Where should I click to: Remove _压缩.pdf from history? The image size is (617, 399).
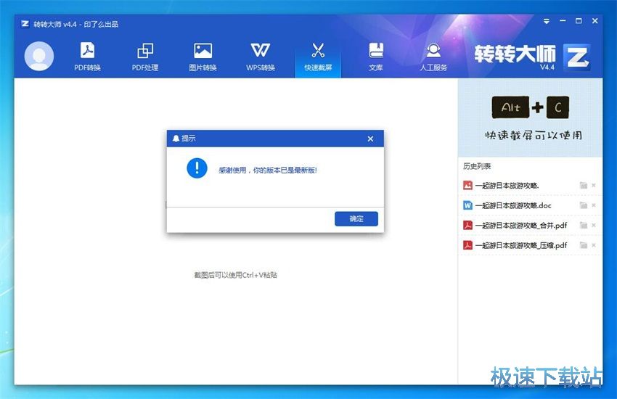(594, 245)
